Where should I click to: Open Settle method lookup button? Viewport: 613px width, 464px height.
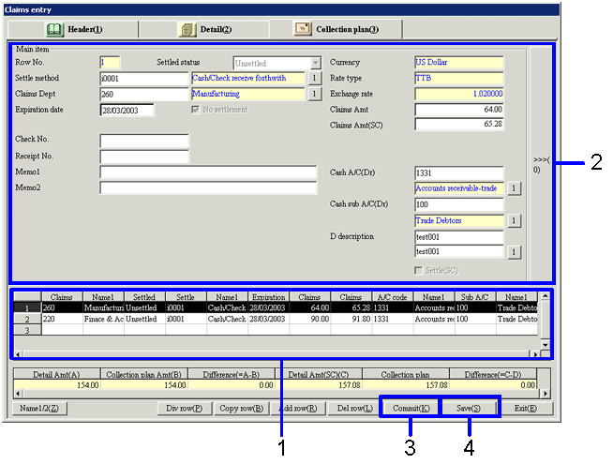tap(314, 78)
